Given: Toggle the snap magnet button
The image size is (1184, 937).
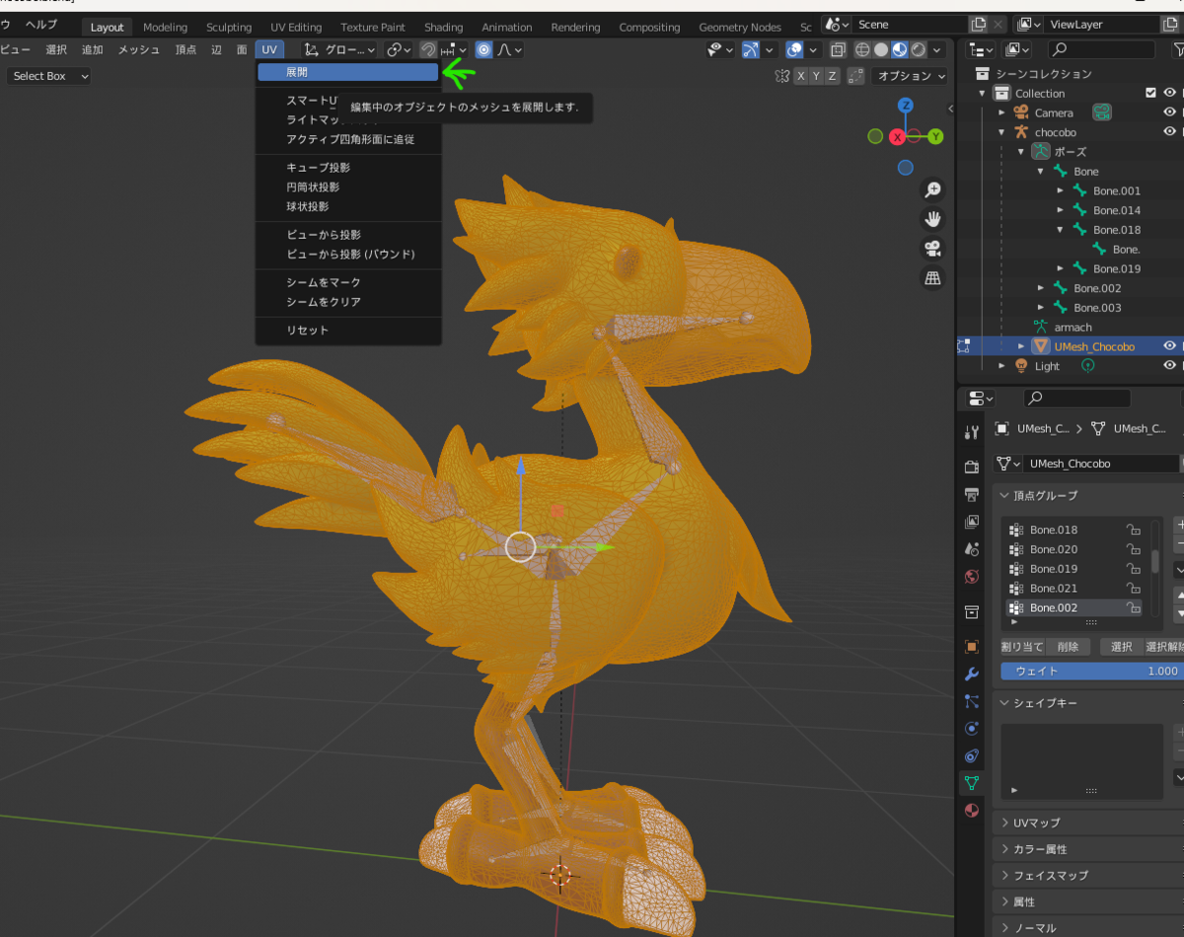Looking at the screenshot, I should [x=428, y=49].
